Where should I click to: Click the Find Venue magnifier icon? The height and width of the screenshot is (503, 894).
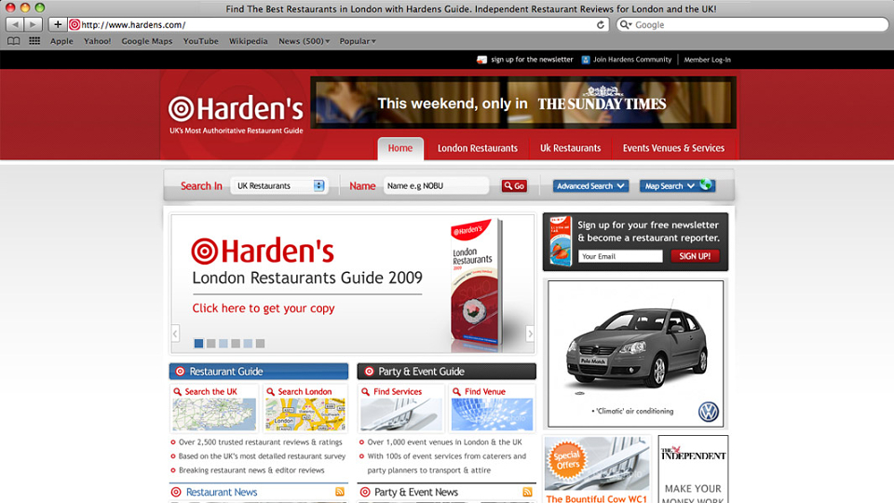(x=456, y=392)
